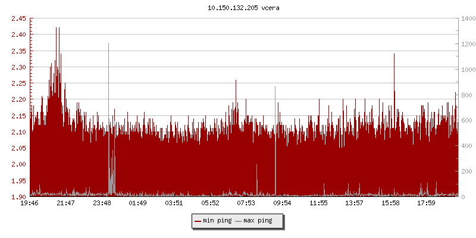Screen dimensions: 476x238
Task: Click the 2.45 value on left axis
Action: pos(18,18)
